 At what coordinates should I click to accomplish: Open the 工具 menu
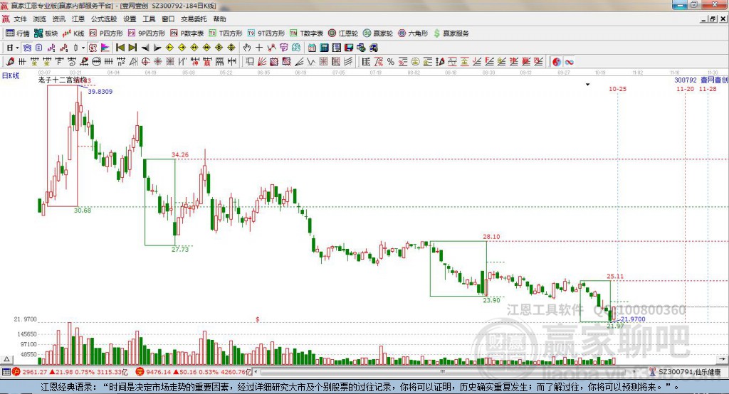pyautogui.click(x=149, y=19)
